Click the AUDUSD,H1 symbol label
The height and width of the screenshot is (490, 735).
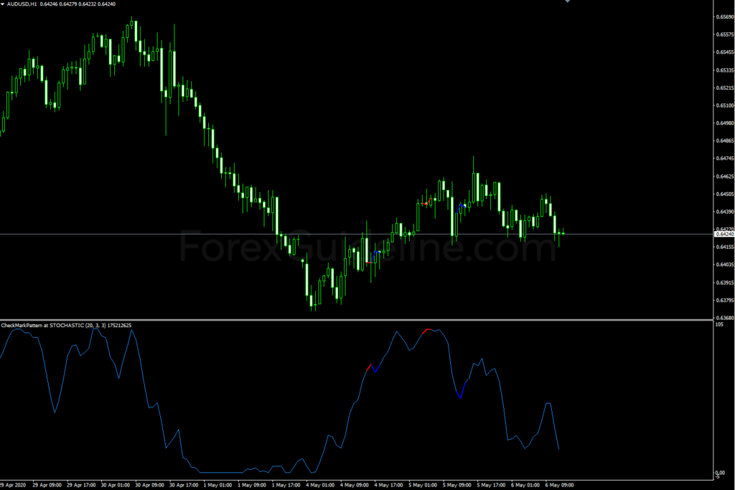point(23,4)
